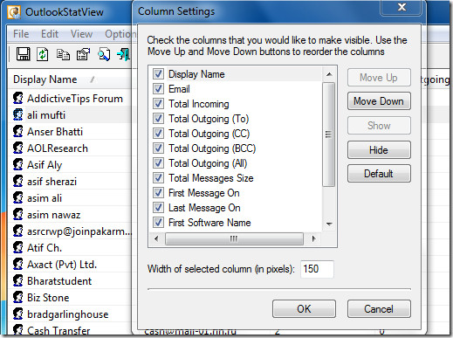This screenshot has width=453, height=338.
Task: Toggle Total Messages Size checkbox
Action: point(158,177)
